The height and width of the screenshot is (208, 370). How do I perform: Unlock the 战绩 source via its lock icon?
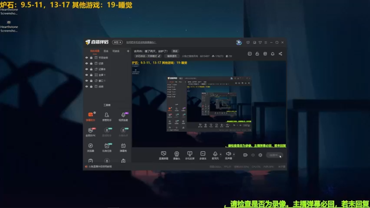[91, 86]
